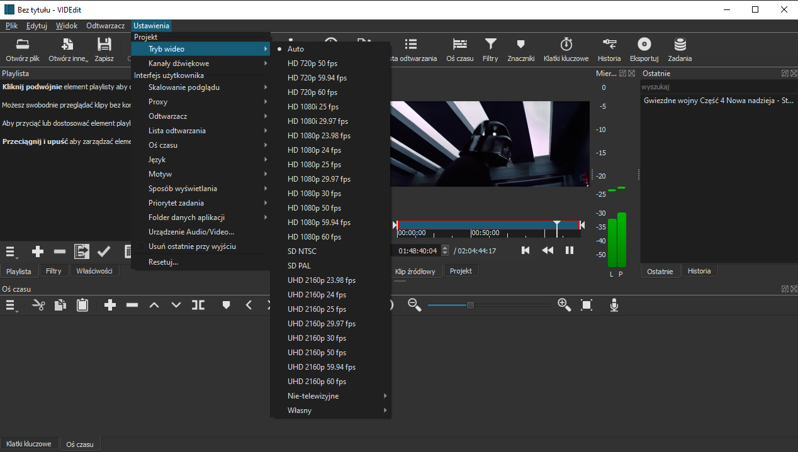
Task: Click the overwrite down-arrow icon on timeline toolbar
Action: coord(176,305)
